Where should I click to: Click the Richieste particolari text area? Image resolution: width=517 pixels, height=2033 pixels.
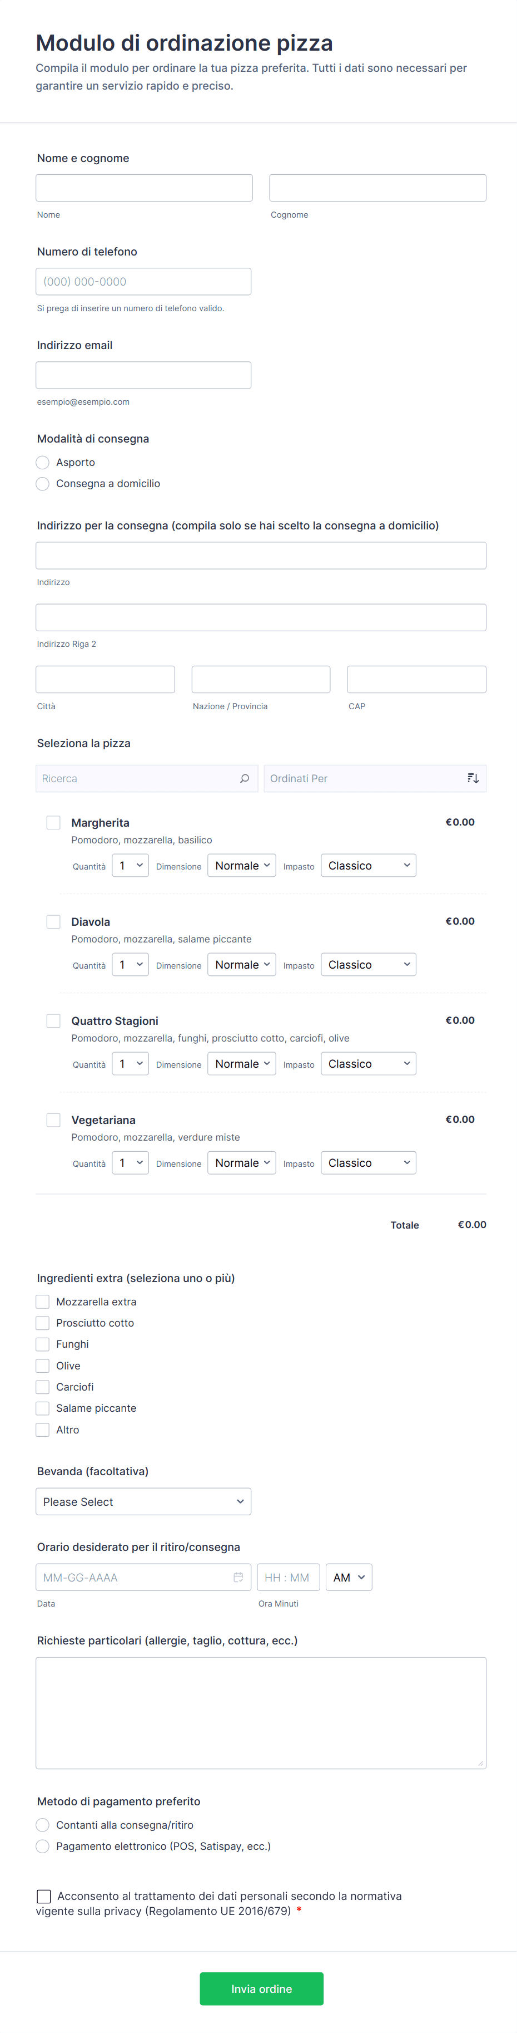261,1712
